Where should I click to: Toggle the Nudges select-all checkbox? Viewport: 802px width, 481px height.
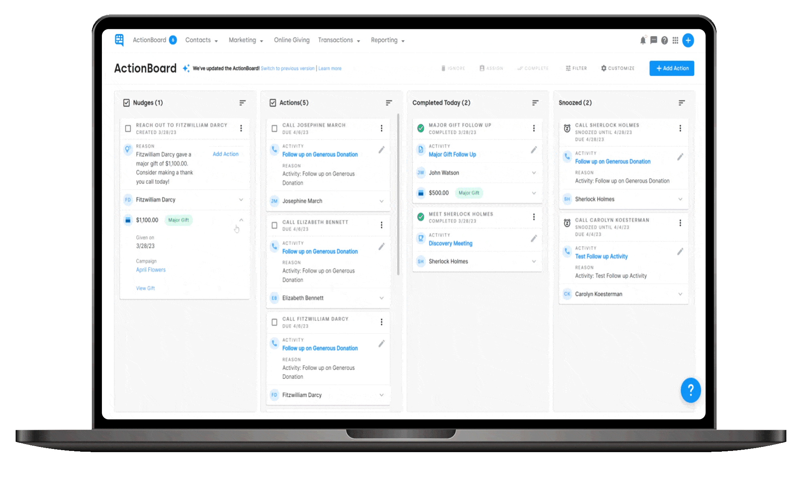126,103
